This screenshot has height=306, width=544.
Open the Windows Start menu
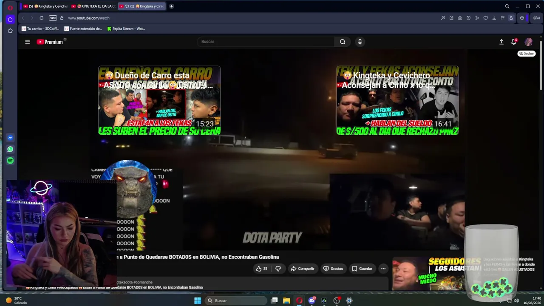tap(198, 300)
